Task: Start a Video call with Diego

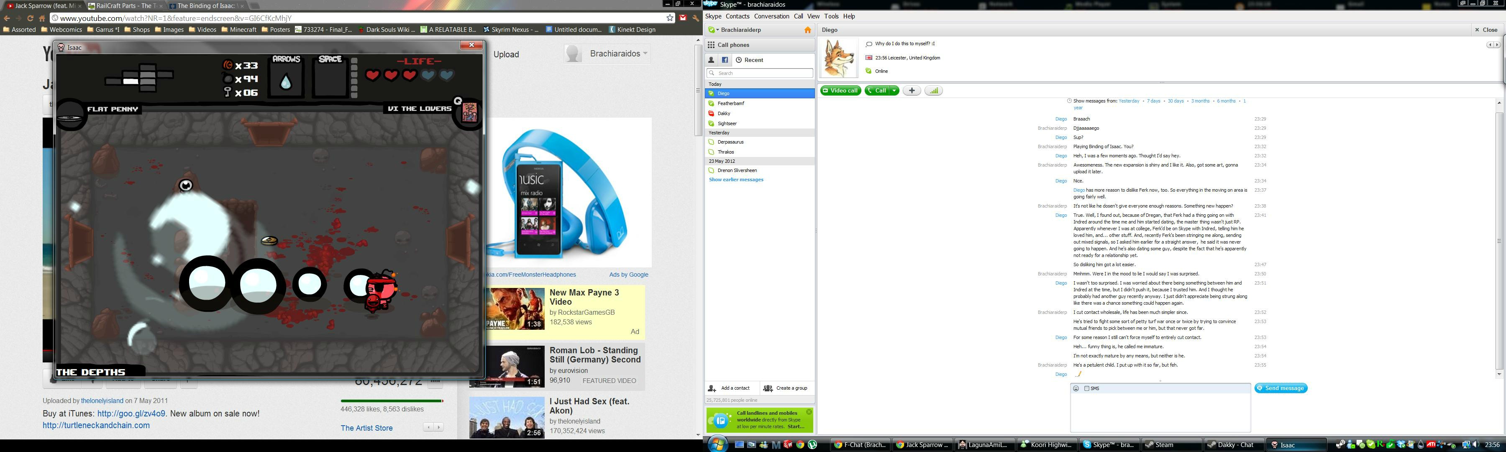Action: (x=840, y=91)
